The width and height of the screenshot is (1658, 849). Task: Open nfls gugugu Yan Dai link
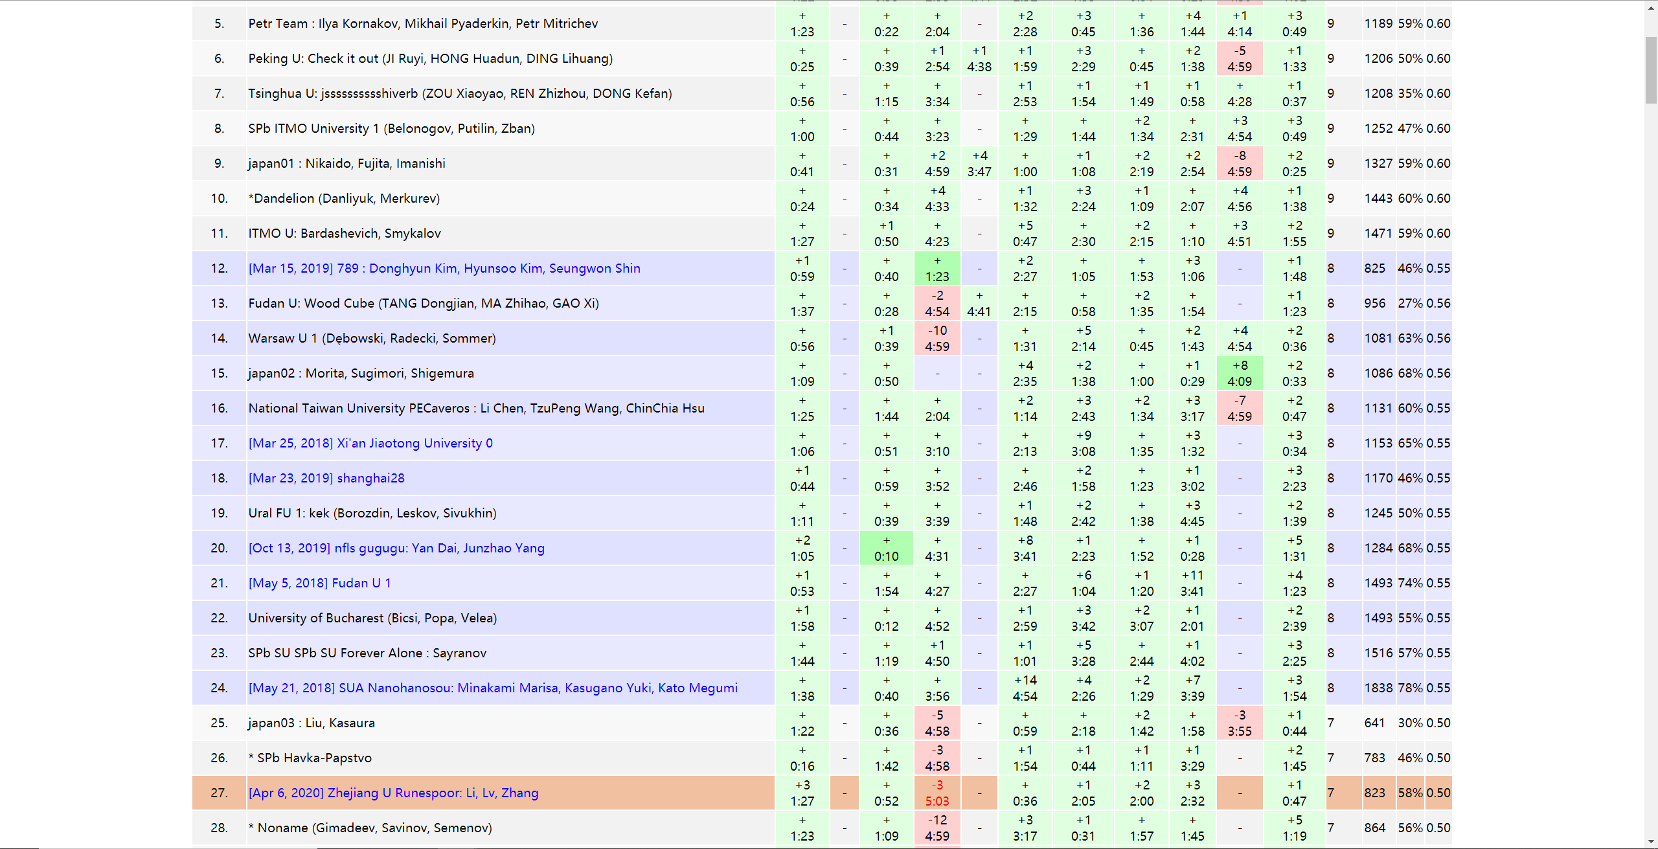(x=396, y=548)
